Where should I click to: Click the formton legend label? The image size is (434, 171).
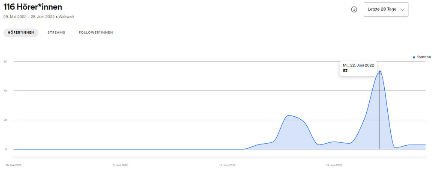[x=424, y=57]
